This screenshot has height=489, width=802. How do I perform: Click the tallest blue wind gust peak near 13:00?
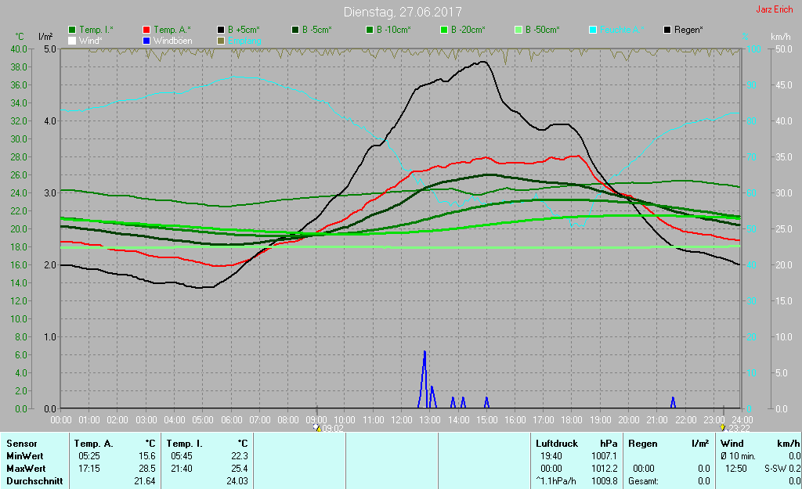[x=424, y=379]
